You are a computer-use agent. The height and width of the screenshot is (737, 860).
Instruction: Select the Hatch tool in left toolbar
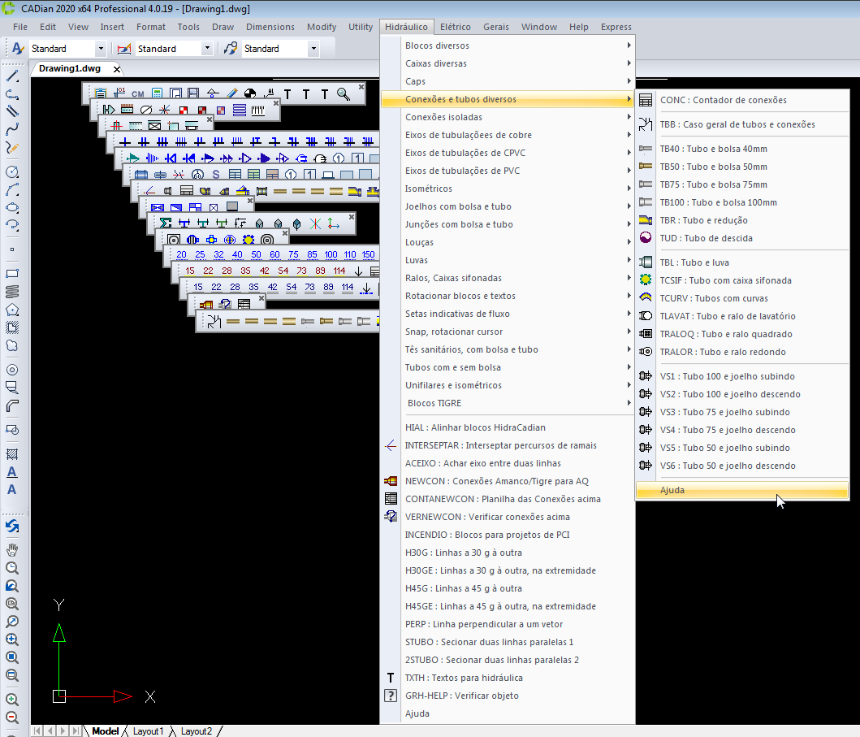point(12,454)
